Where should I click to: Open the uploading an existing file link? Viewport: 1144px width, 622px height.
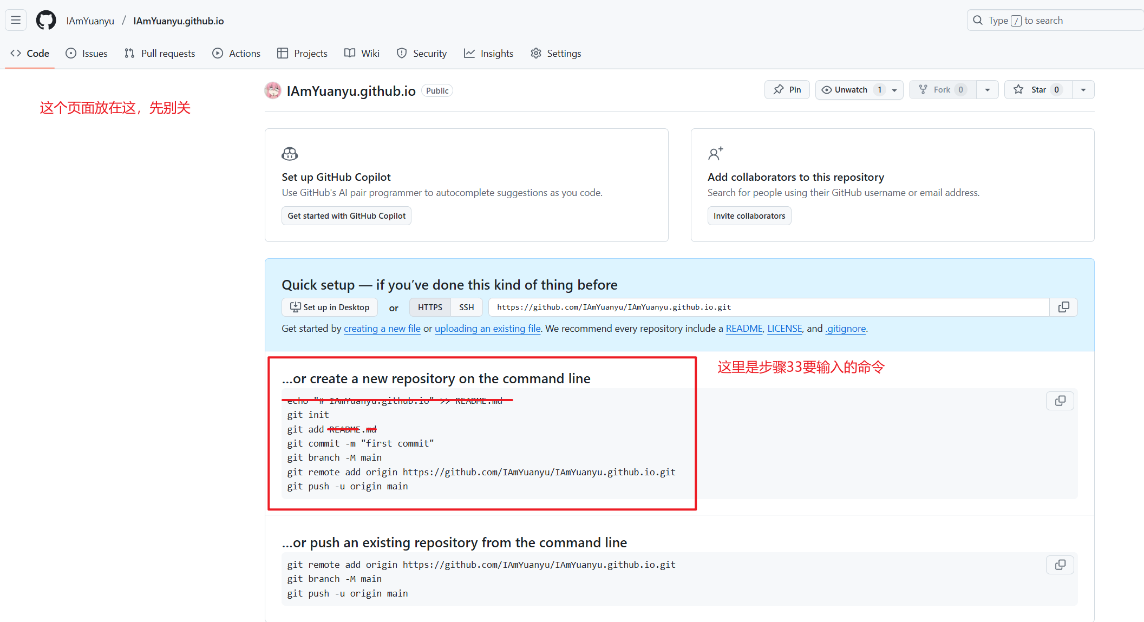tap(487, 329)
